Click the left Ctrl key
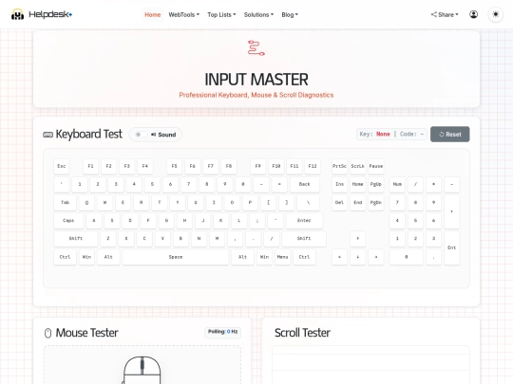The width and height of the screenshot is (513, 384). [66, 257]
